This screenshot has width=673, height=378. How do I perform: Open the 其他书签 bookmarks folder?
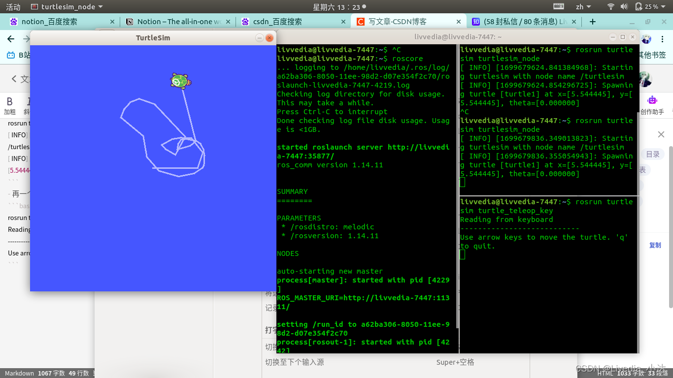tap(652, 55)
